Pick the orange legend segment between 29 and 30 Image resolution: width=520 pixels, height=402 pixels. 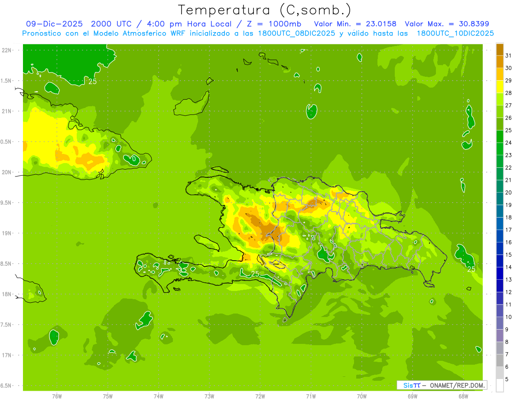(500, 74)
